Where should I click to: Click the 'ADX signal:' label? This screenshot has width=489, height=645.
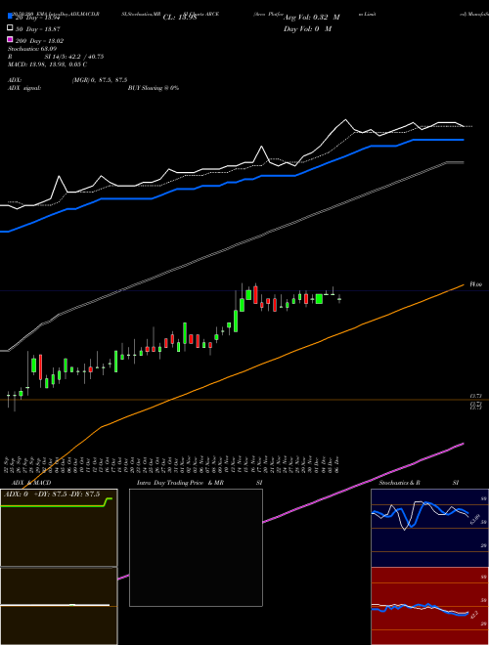tap(24, 88)
